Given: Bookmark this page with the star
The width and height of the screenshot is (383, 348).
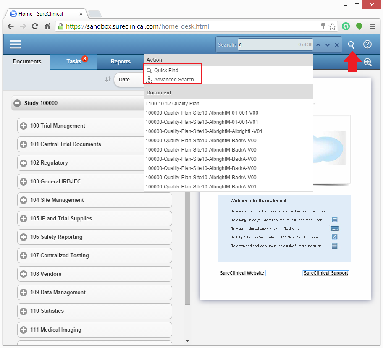Looking at the screenshot, I should 333,26.
